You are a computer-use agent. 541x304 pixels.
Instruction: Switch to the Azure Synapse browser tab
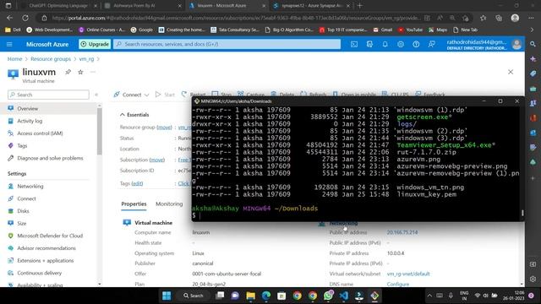pyautogui.click(x=311, y=6)
